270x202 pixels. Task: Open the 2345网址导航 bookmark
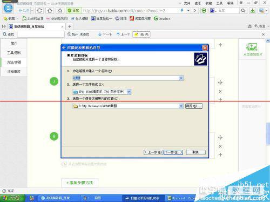tap(33, 18)
